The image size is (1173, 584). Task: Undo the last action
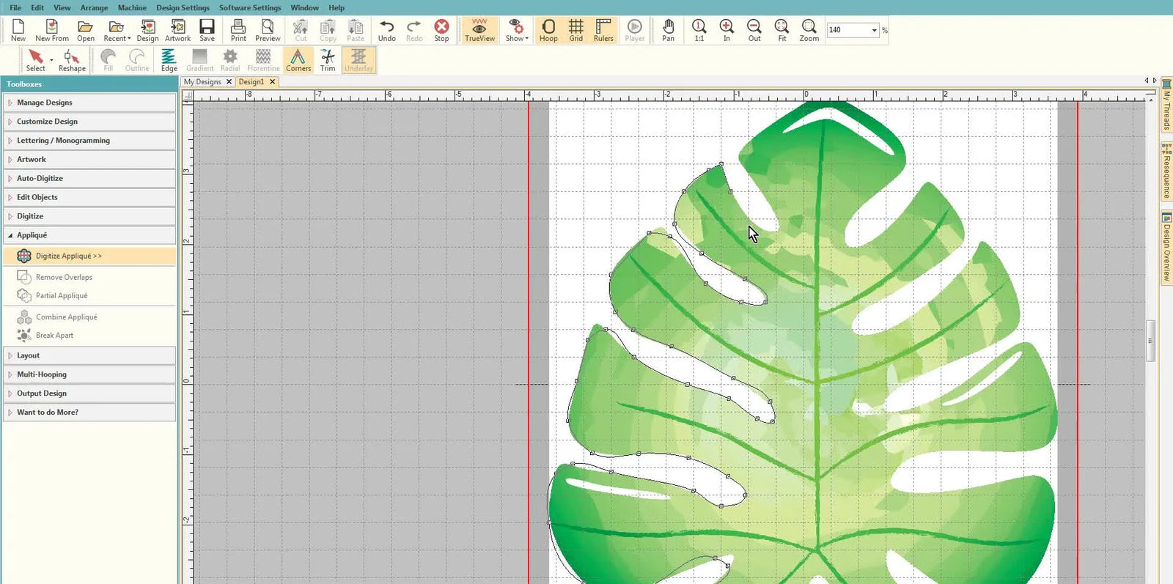point(387,30)
